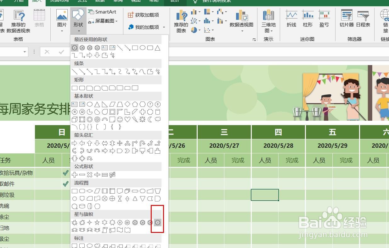The image size is (389, 248).
Task: Select the heart shape in 基本形状
Action: point(127,119)
